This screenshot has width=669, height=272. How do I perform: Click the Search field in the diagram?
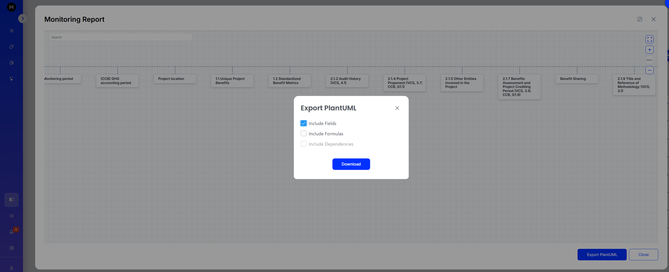point(121,37)
